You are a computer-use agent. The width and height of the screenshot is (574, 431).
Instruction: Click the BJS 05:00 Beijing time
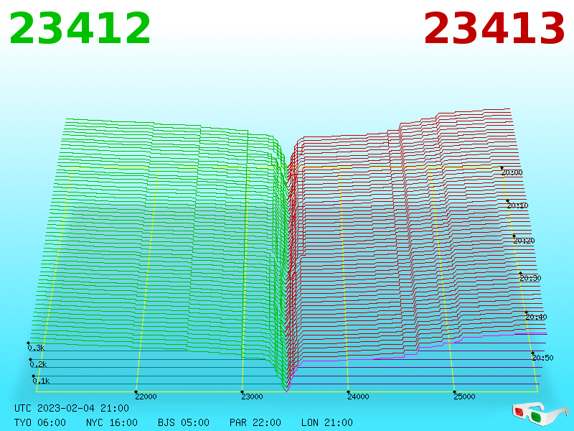(184, 422)
